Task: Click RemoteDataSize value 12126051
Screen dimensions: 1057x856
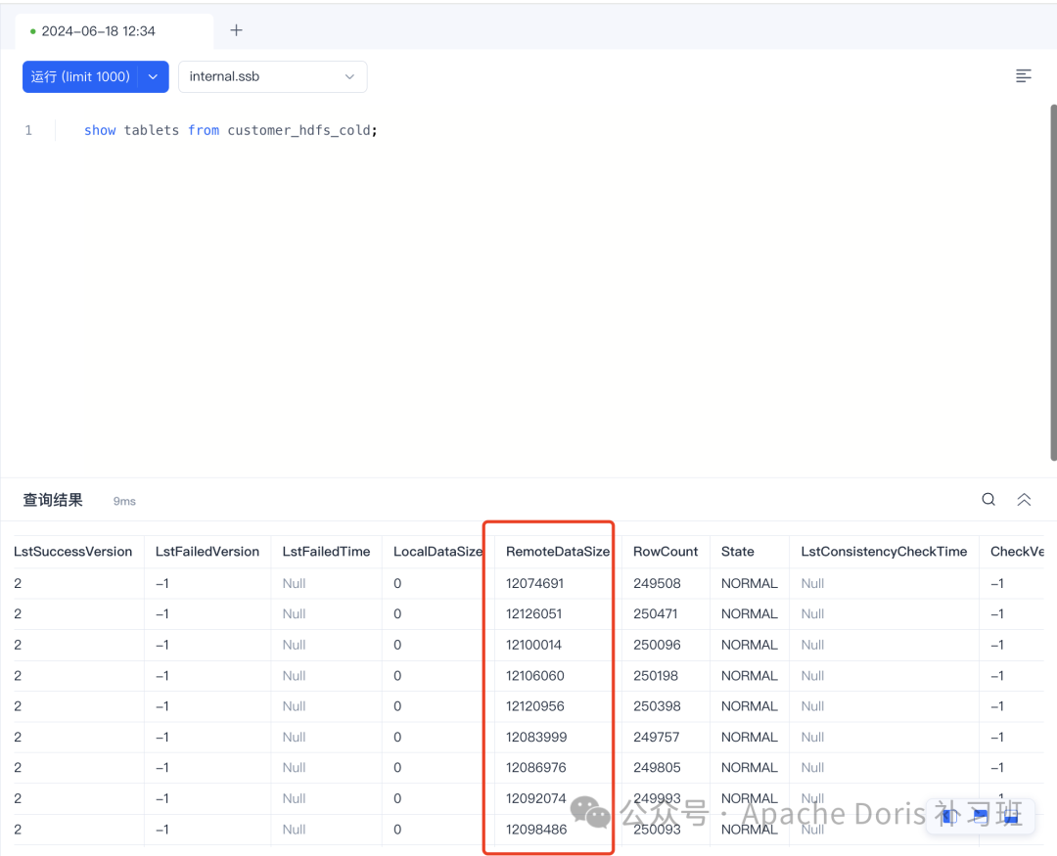Action: (x=534, y=614)
